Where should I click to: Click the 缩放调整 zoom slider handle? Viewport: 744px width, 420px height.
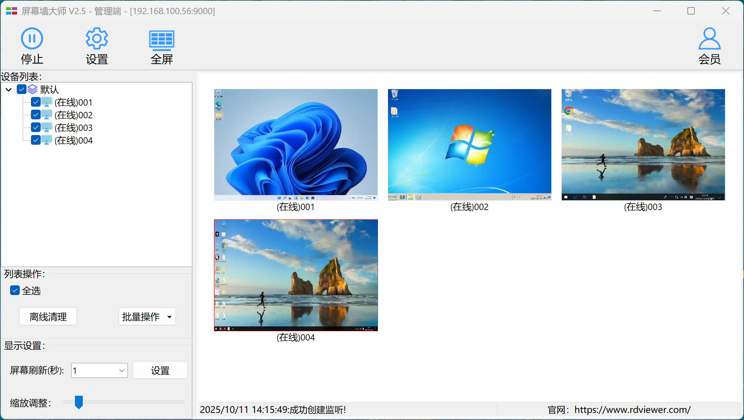point(79,402)
